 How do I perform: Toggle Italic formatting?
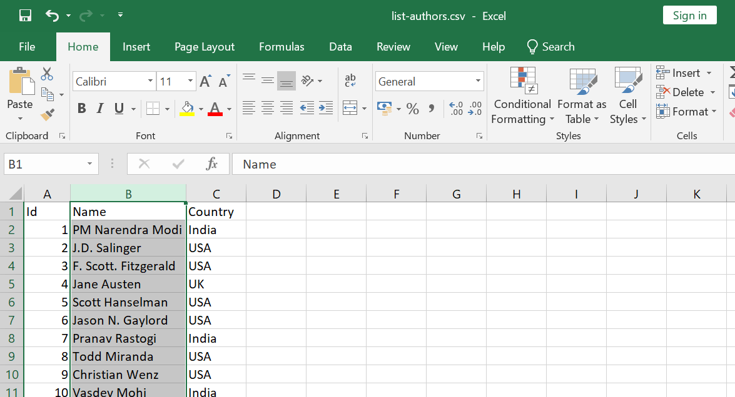(100, 107)
